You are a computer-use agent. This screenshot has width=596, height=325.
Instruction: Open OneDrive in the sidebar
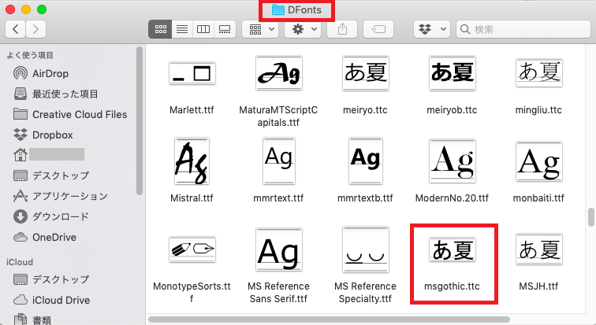(x=44, y=237)
